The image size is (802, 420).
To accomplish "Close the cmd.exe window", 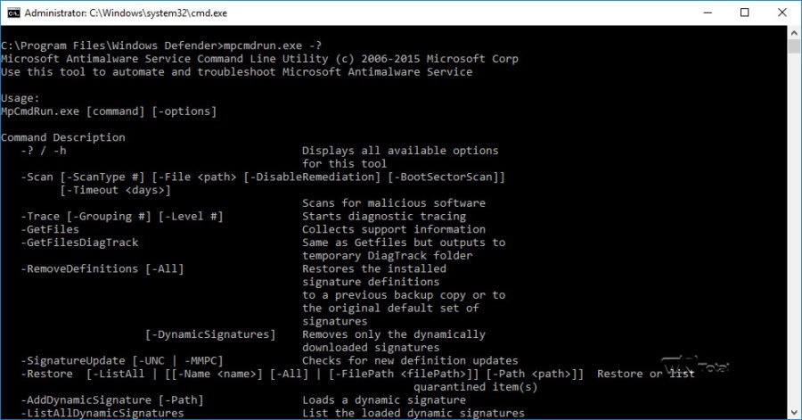I will pos(782,12).
